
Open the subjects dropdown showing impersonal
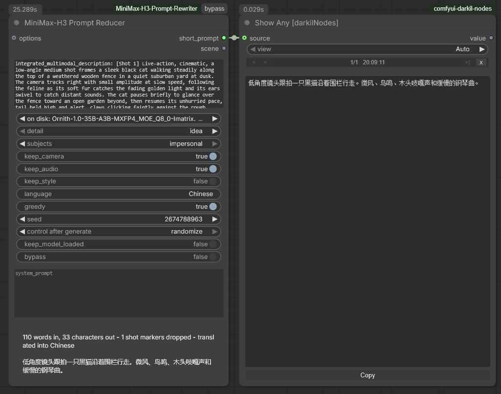pyautogui.click(x=119, y=144)
